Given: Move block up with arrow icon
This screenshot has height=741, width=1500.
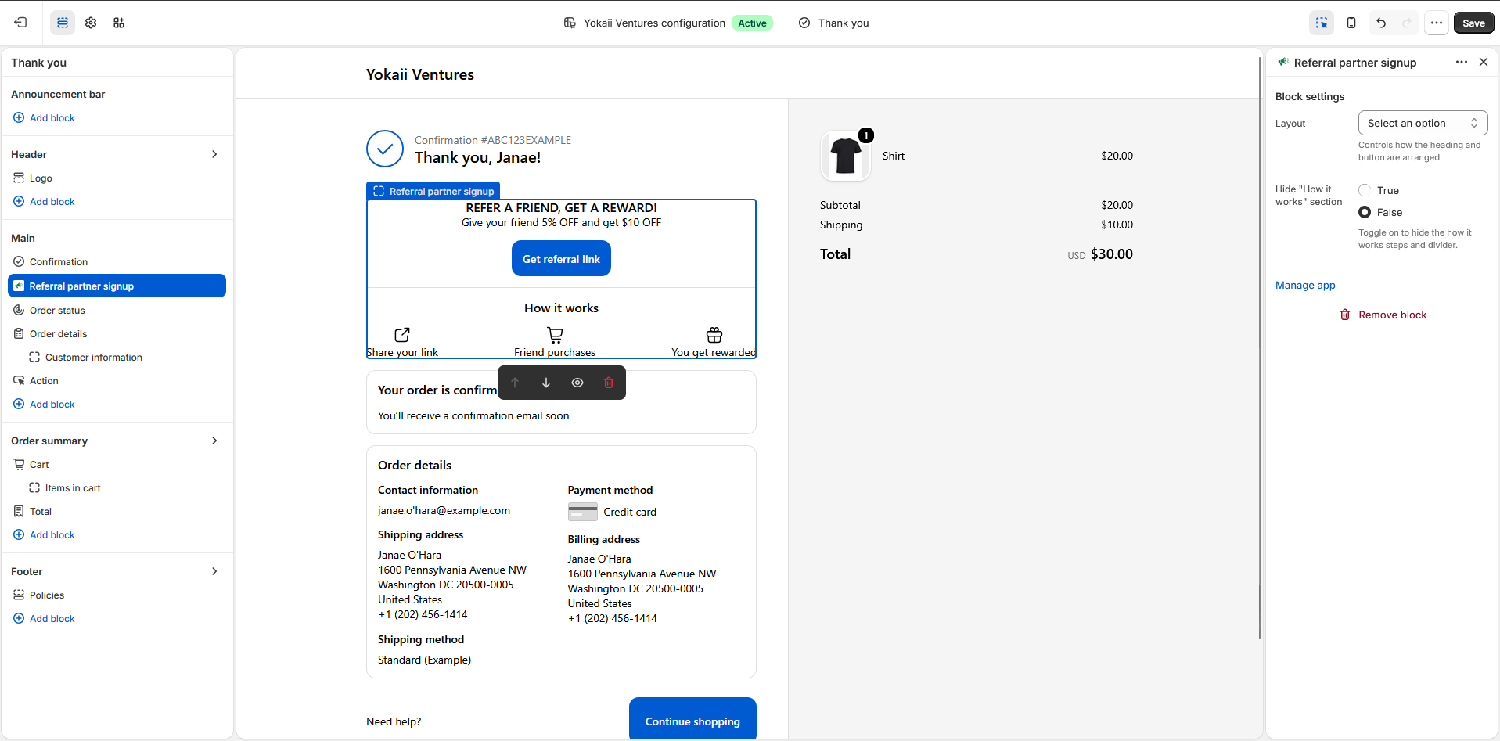Looking at the screenshot, I should click(x=515, y=383).
